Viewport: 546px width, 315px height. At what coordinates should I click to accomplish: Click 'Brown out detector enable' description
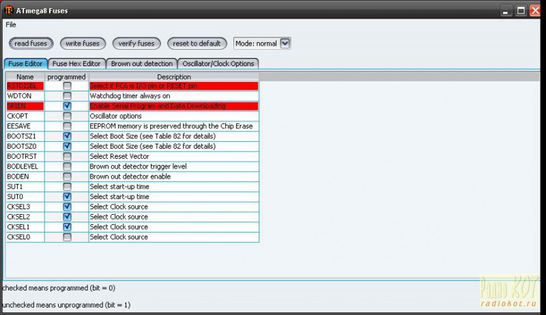(x=130, y=177)
